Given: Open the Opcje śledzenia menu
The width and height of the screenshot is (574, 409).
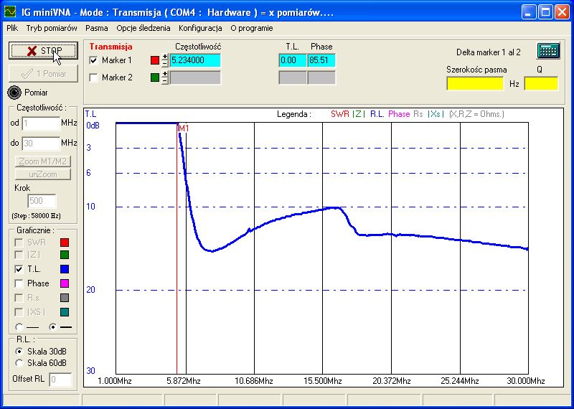Looking at the screenshot, I should 143,28.
